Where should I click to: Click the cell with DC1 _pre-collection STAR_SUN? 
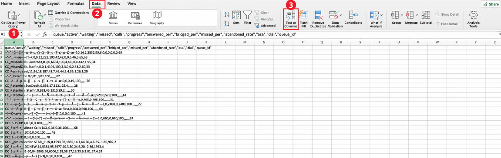pyautogui.click(x=61, y=142)
